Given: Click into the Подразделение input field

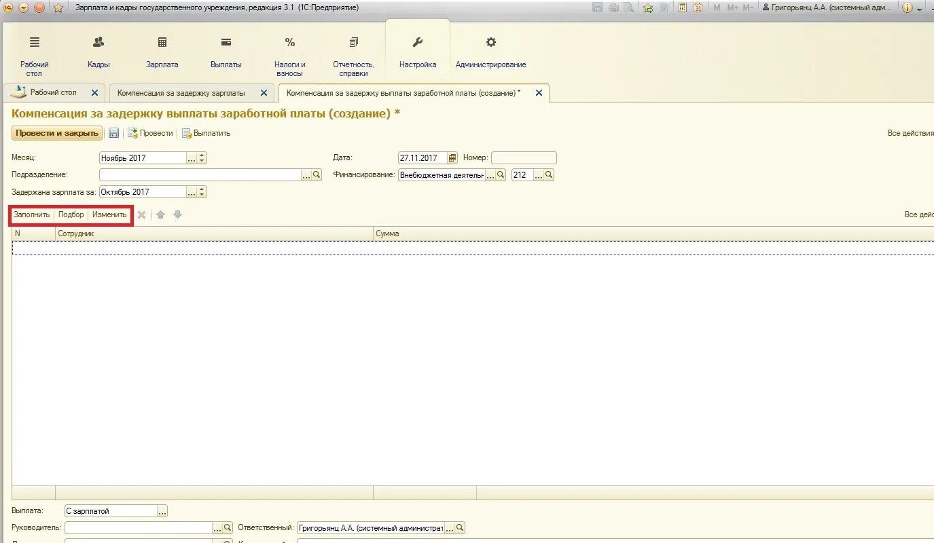Looking at the screenshot, I should (200, 174).
